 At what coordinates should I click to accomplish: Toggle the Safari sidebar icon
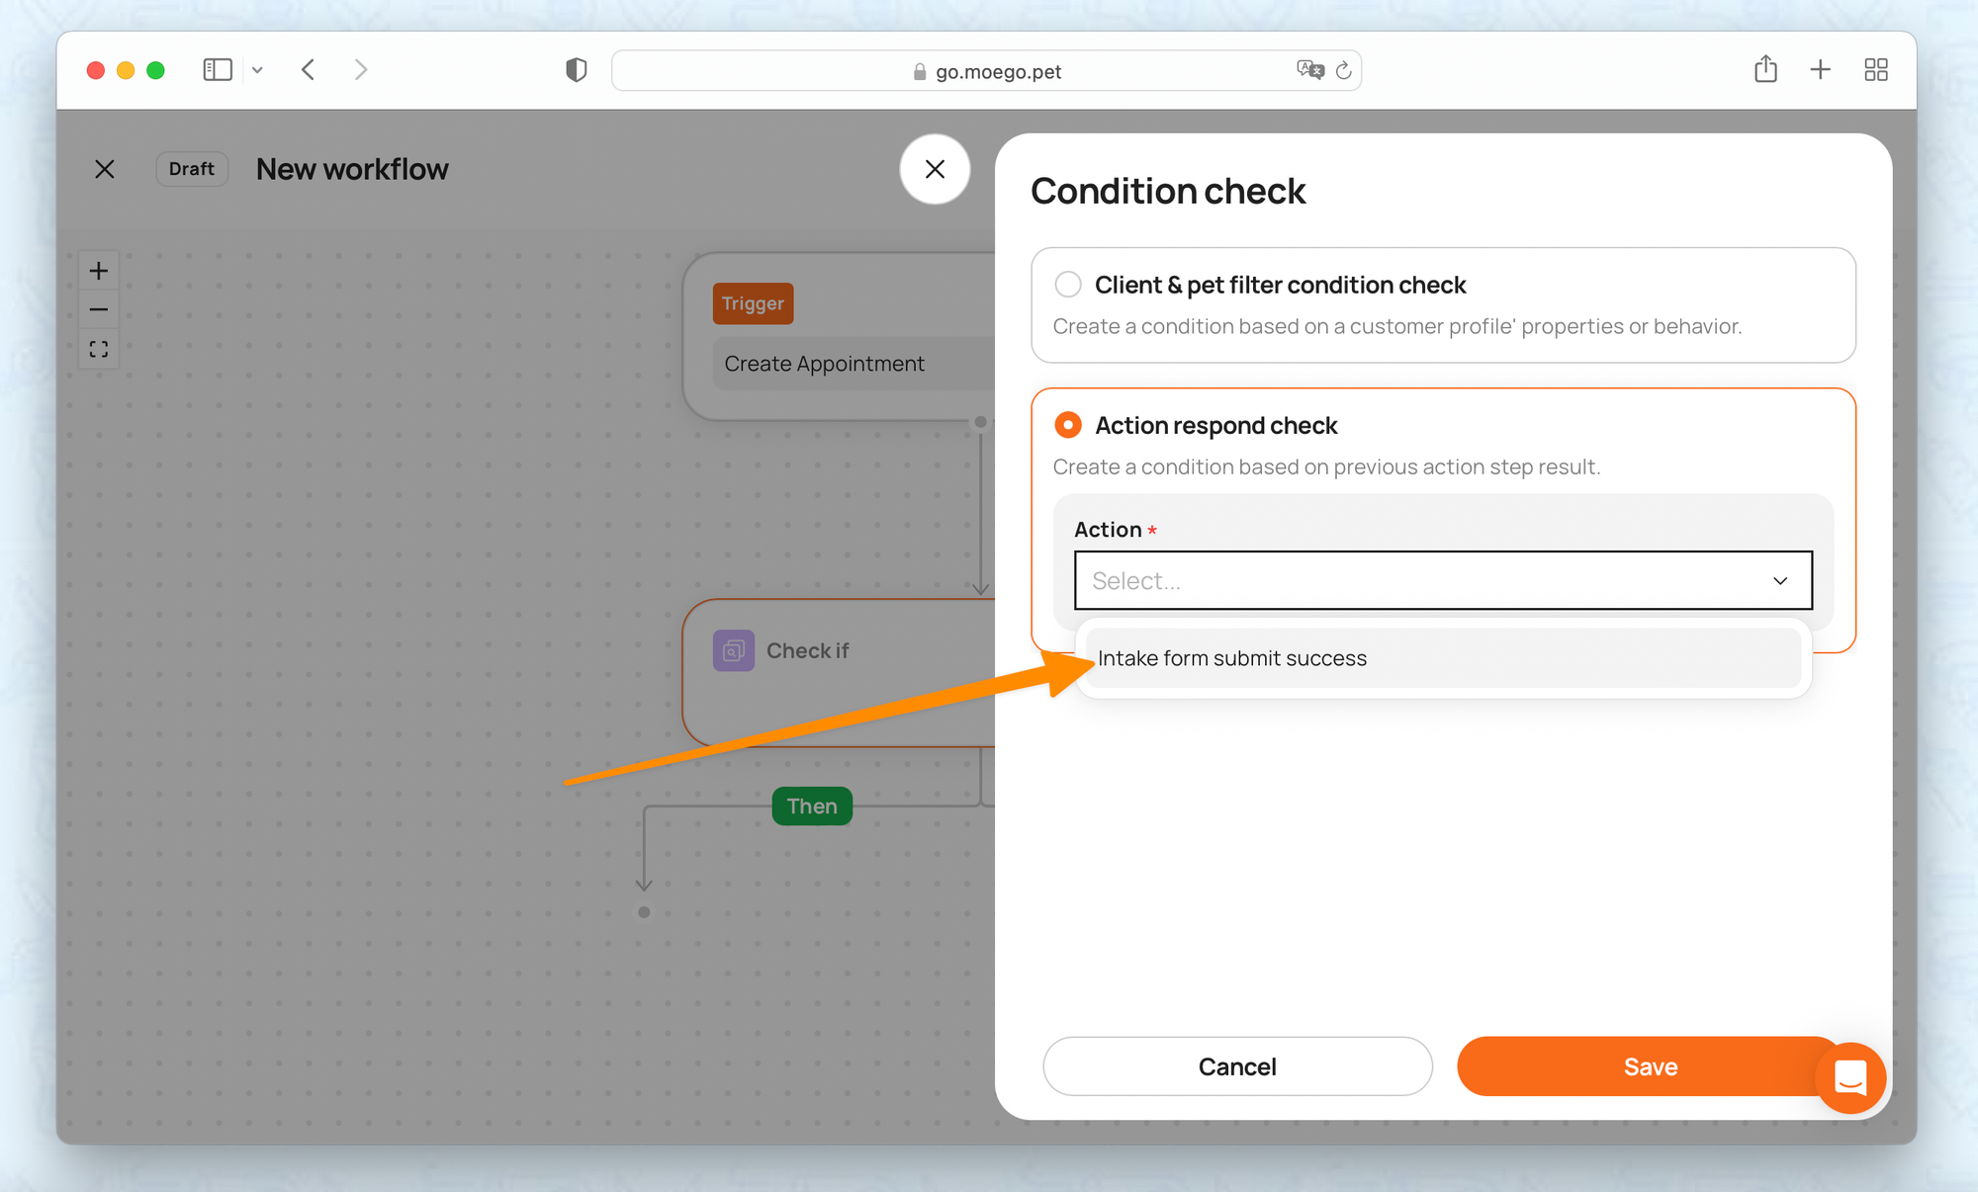point(218,70)
